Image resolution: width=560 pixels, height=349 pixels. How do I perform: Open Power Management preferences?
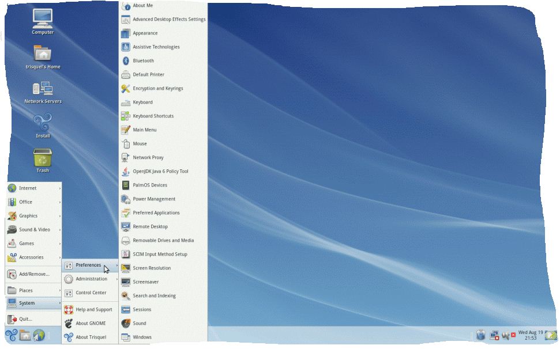point(163,199)
